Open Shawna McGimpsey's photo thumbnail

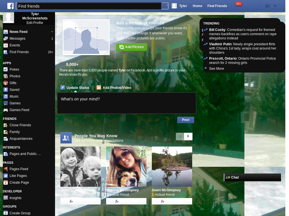pos(126,166)
